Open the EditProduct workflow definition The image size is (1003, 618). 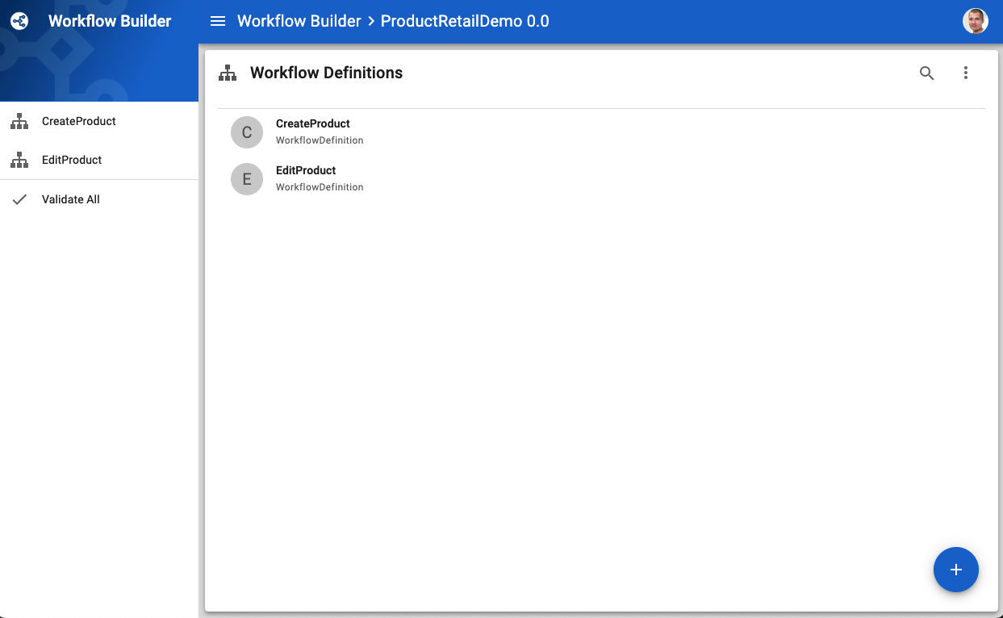point(305,170)
